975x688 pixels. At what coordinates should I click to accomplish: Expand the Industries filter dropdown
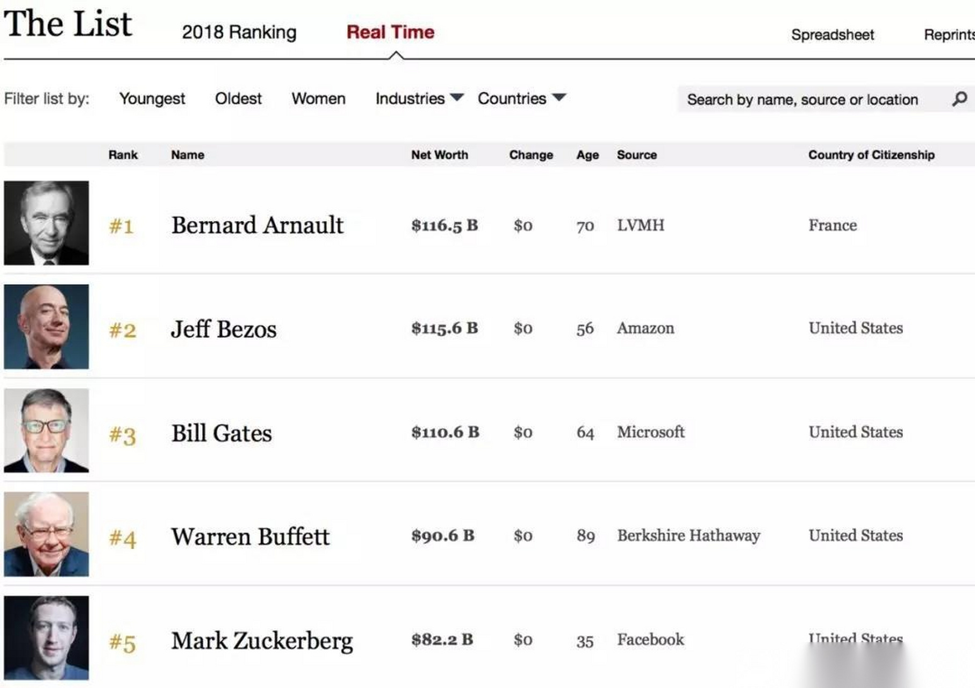(419, 98)
